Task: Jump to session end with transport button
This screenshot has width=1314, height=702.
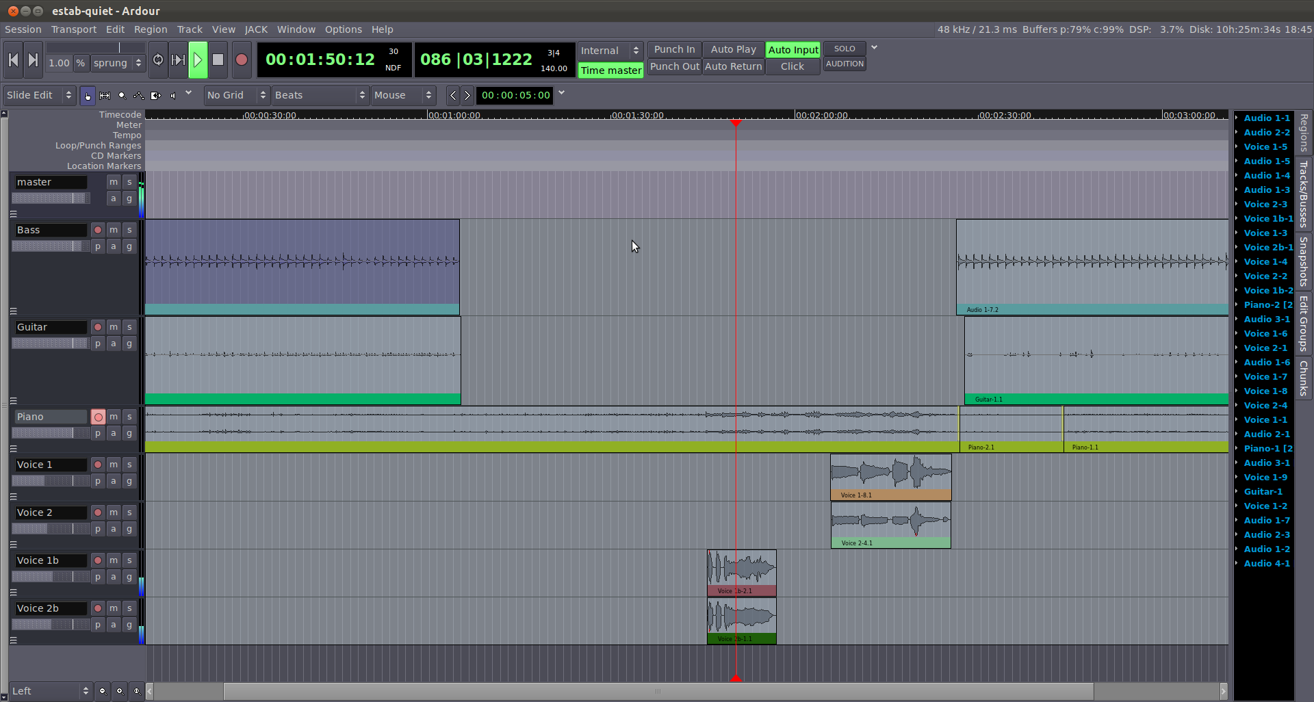Action: pos(33,60)
